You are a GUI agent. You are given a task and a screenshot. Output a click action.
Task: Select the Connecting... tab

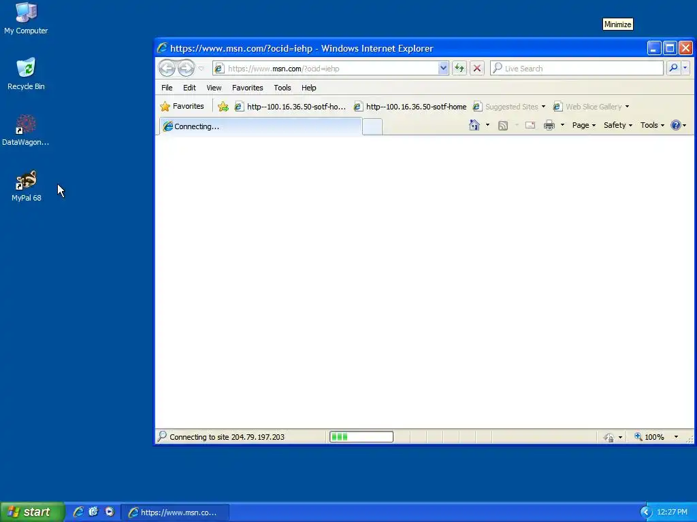(261, 126)
